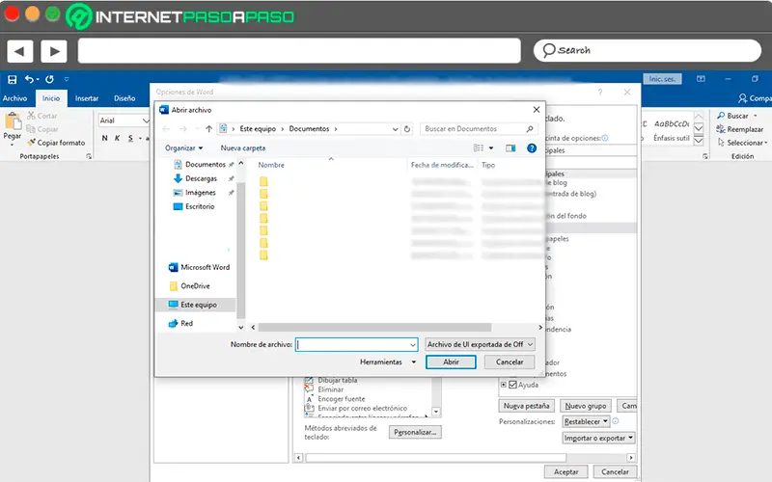Select Red network in navigation pane
The width and height of the screenshot is (772, 482).
click(180, 323)
